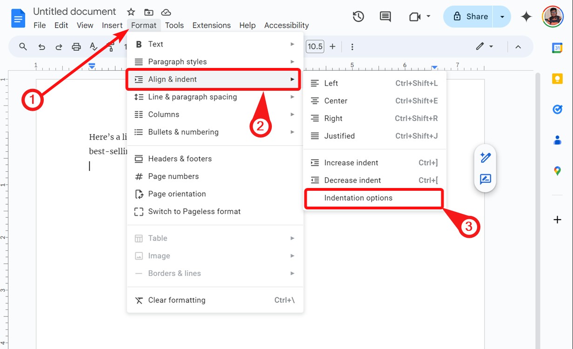Screen dimensions: 573x349
Task: Select the search icon in the toolbar
Action: click(x=22, y=47)
